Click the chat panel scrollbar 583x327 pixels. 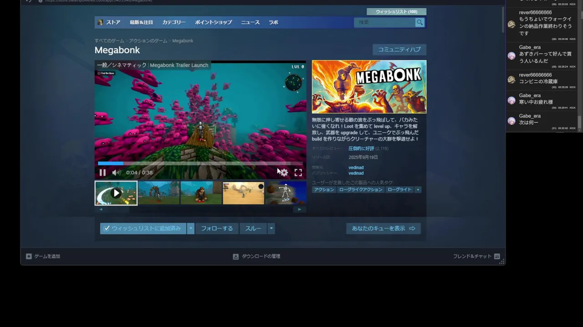click(580, 122)
